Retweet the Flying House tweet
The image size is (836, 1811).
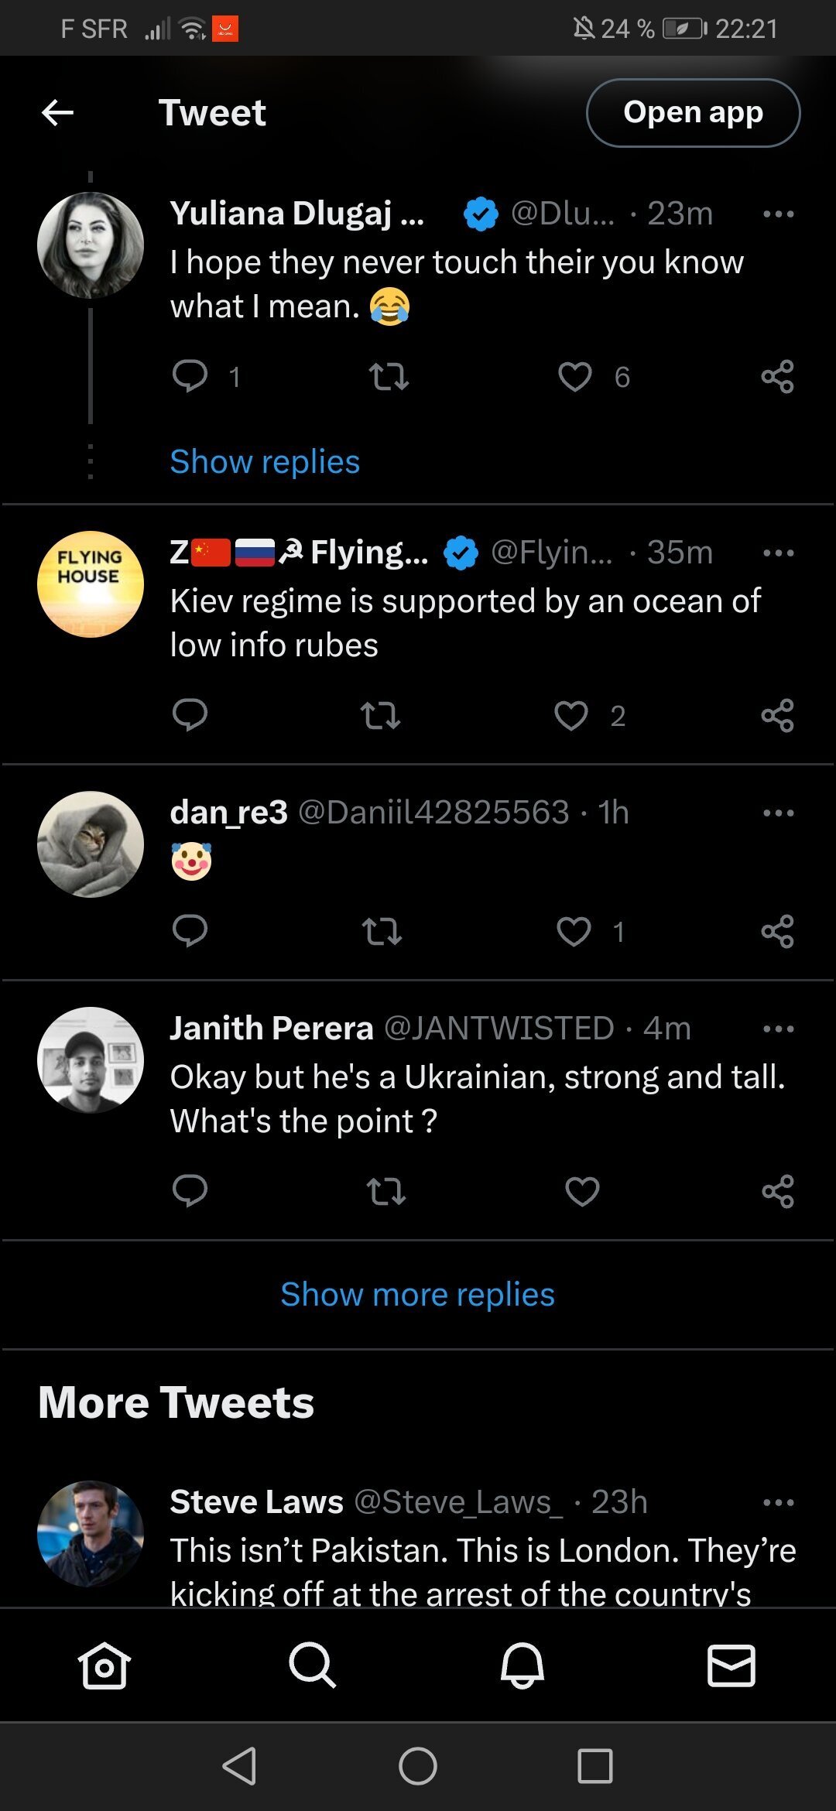coord(381,716)
